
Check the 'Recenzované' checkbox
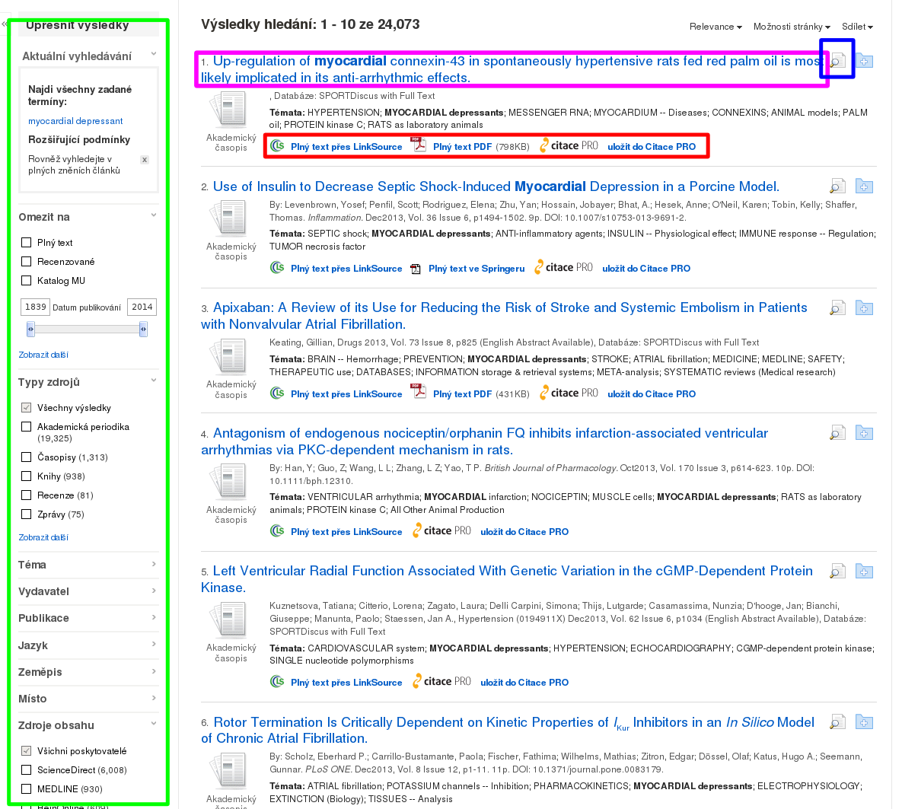click(26, 262)
